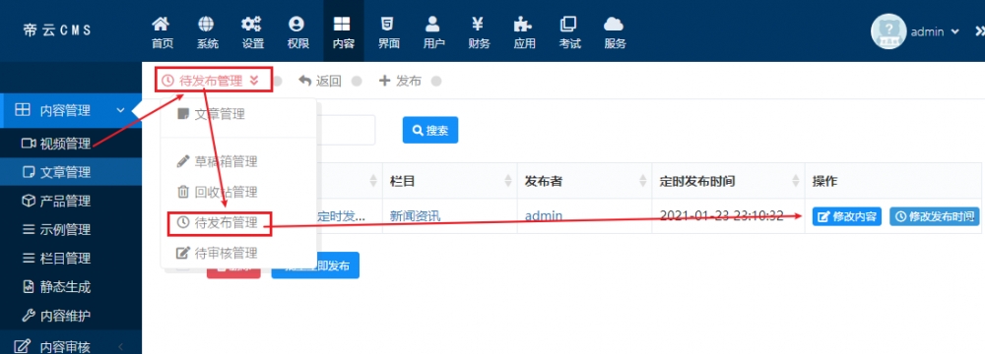Click the admin avatar image
Screen dimensions: 985x354
click(888, 31)
